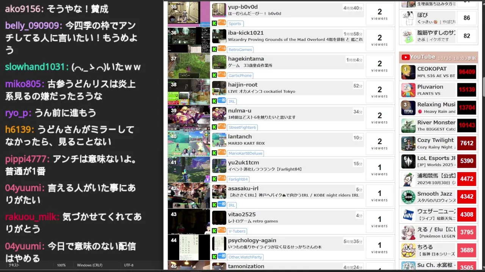This screenshot has width=485, height=272.
Task: Click yup-b0v0d channel avatar icon
Action: click(219, 10)
